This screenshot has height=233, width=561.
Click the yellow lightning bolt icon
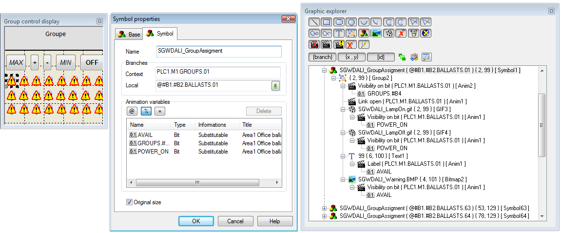[363, 45]
